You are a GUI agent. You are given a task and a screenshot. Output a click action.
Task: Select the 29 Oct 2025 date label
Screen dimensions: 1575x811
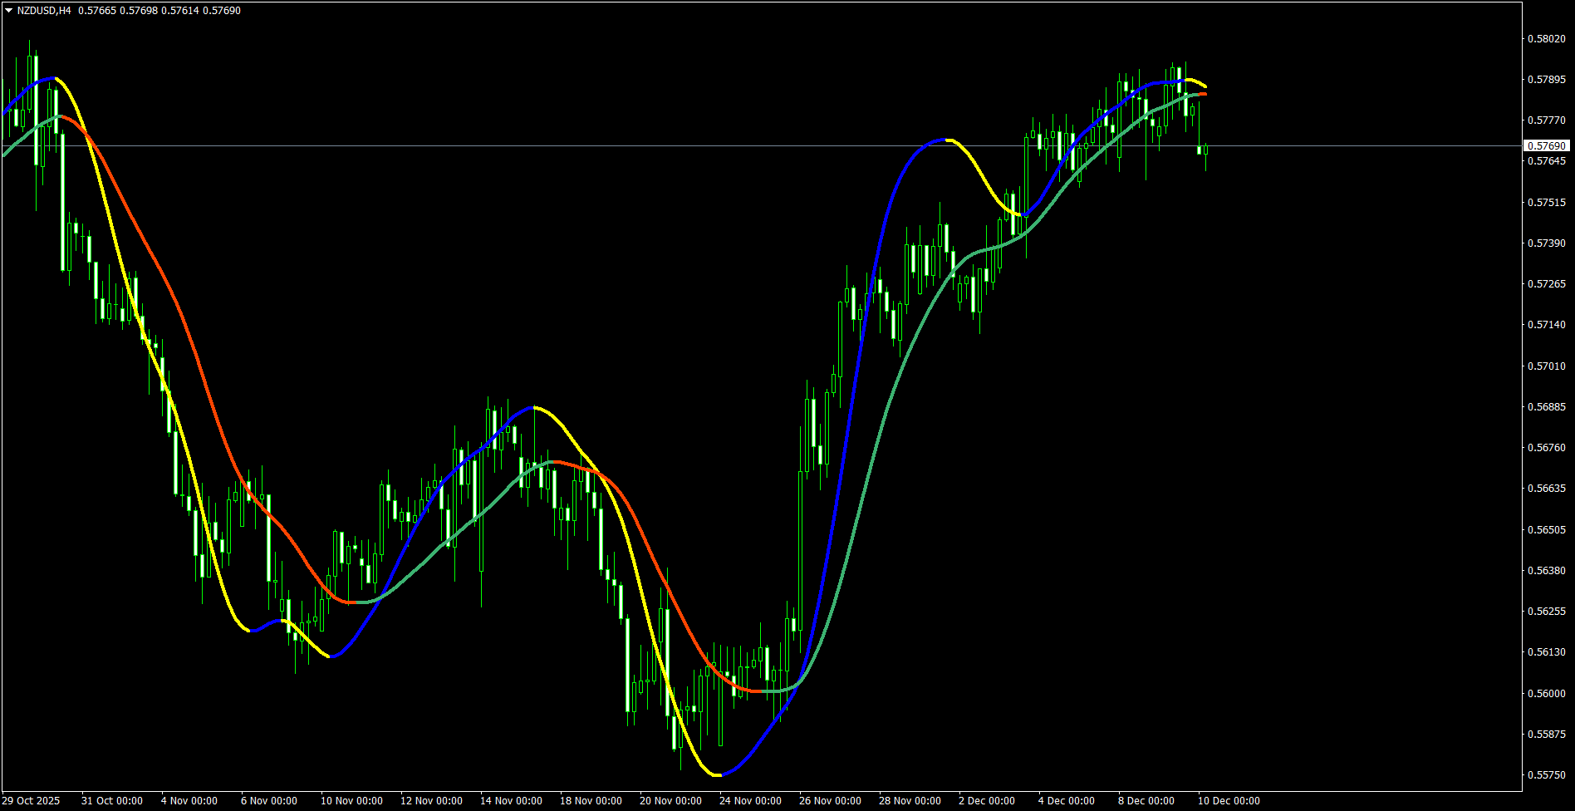[32, 801]
